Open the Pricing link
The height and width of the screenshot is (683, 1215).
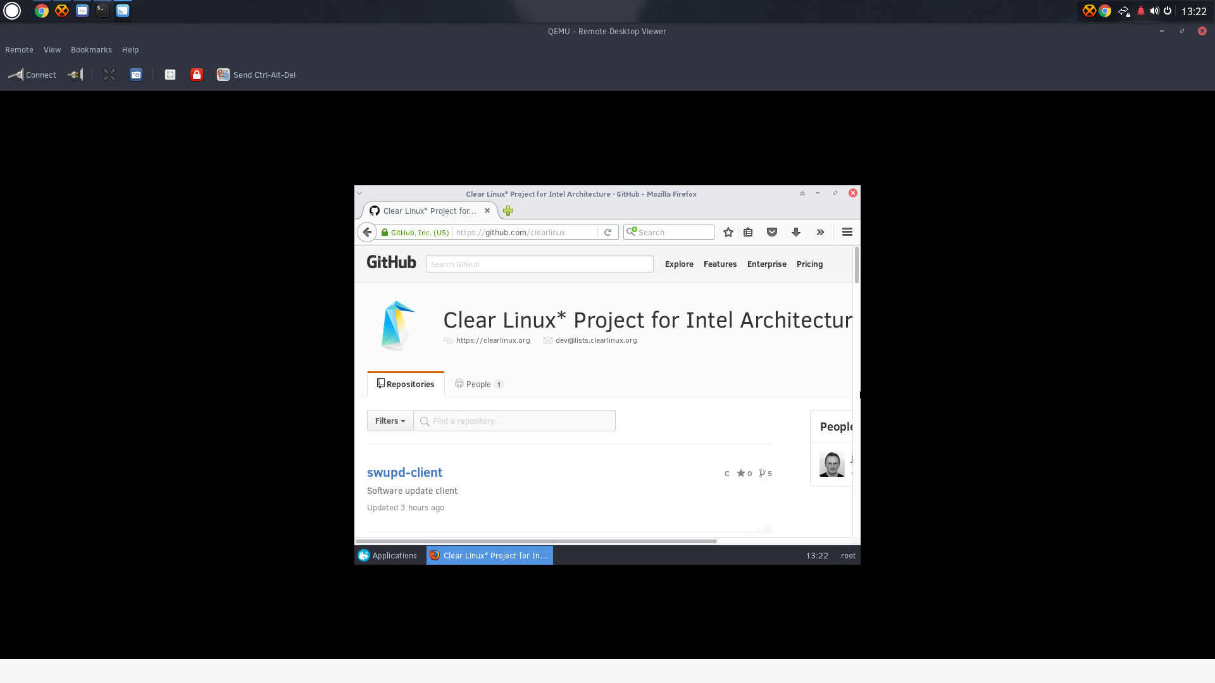click(810, 264)
